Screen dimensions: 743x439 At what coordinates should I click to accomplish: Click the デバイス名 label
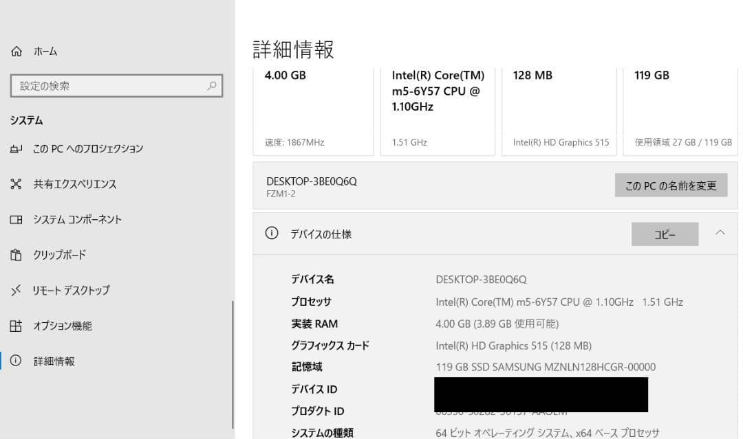click(312, 279)
